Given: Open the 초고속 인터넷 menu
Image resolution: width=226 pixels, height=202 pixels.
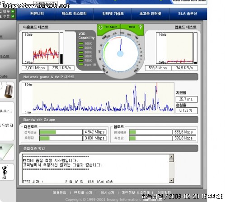Looking at the screenshot, I should click(x=150, y=14).
